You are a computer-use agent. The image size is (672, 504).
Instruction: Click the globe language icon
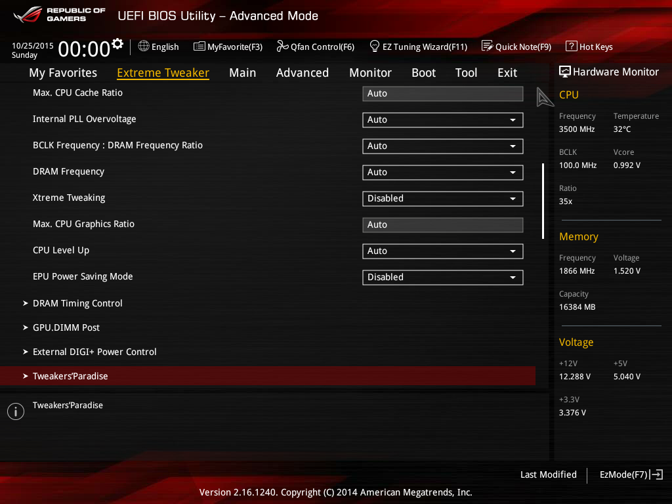pos(144,46)
